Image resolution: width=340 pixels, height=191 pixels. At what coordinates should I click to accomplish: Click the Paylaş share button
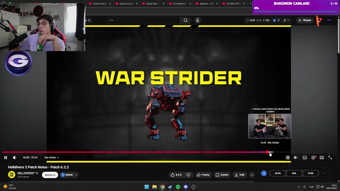[203, 175]
